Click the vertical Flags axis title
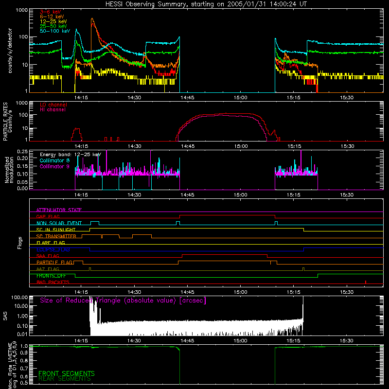This screenshot has width=389, height=389. click(20, 243)
